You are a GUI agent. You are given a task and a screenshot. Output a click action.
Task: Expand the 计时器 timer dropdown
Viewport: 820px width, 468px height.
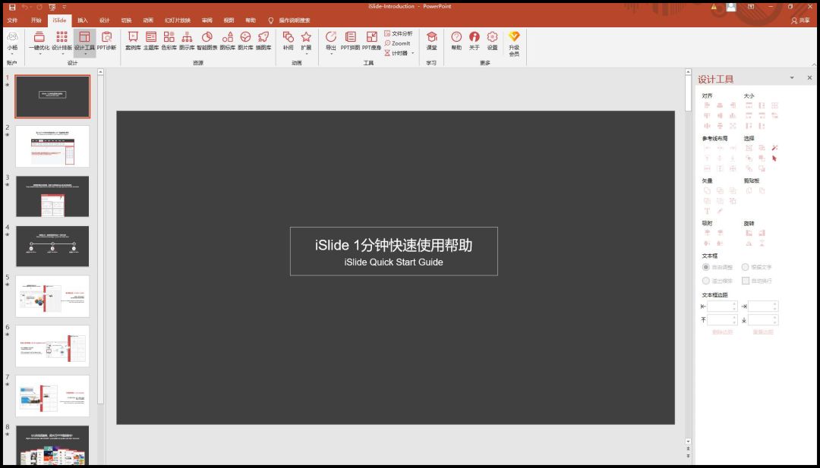pyautogui.click(x=412, y=53)
